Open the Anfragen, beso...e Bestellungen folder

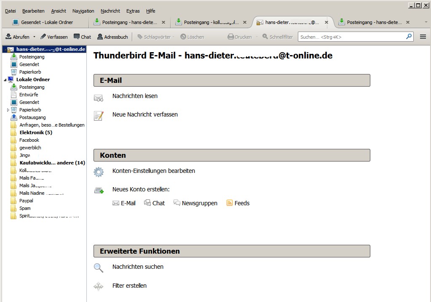(52, 125)
